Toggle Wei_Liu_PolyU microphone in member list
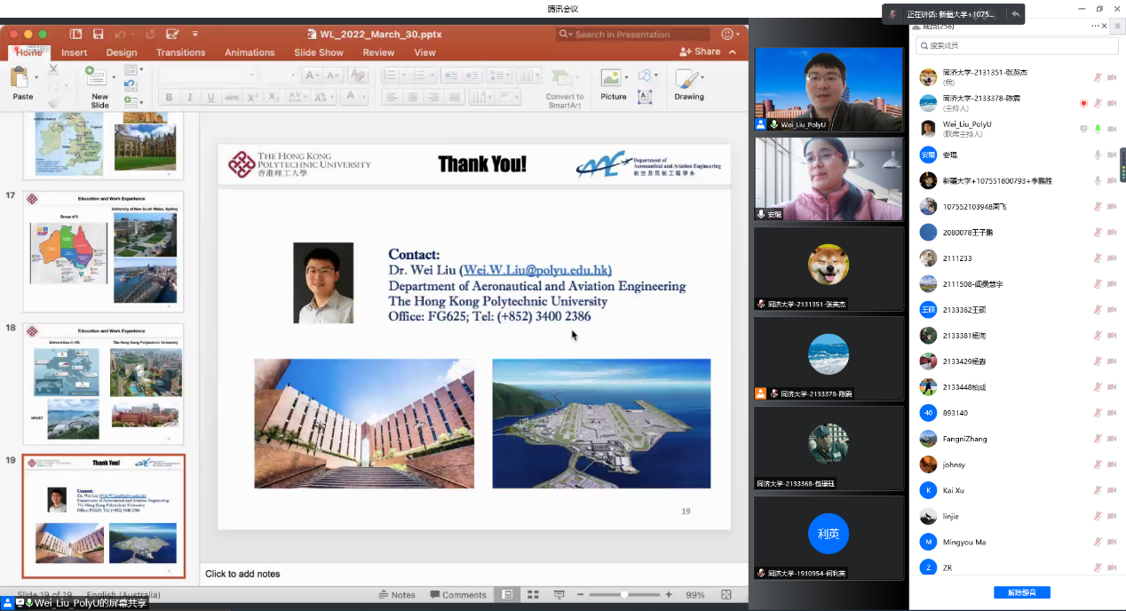The height and width of the screenshot is (611, 1126). (1098, 129)
